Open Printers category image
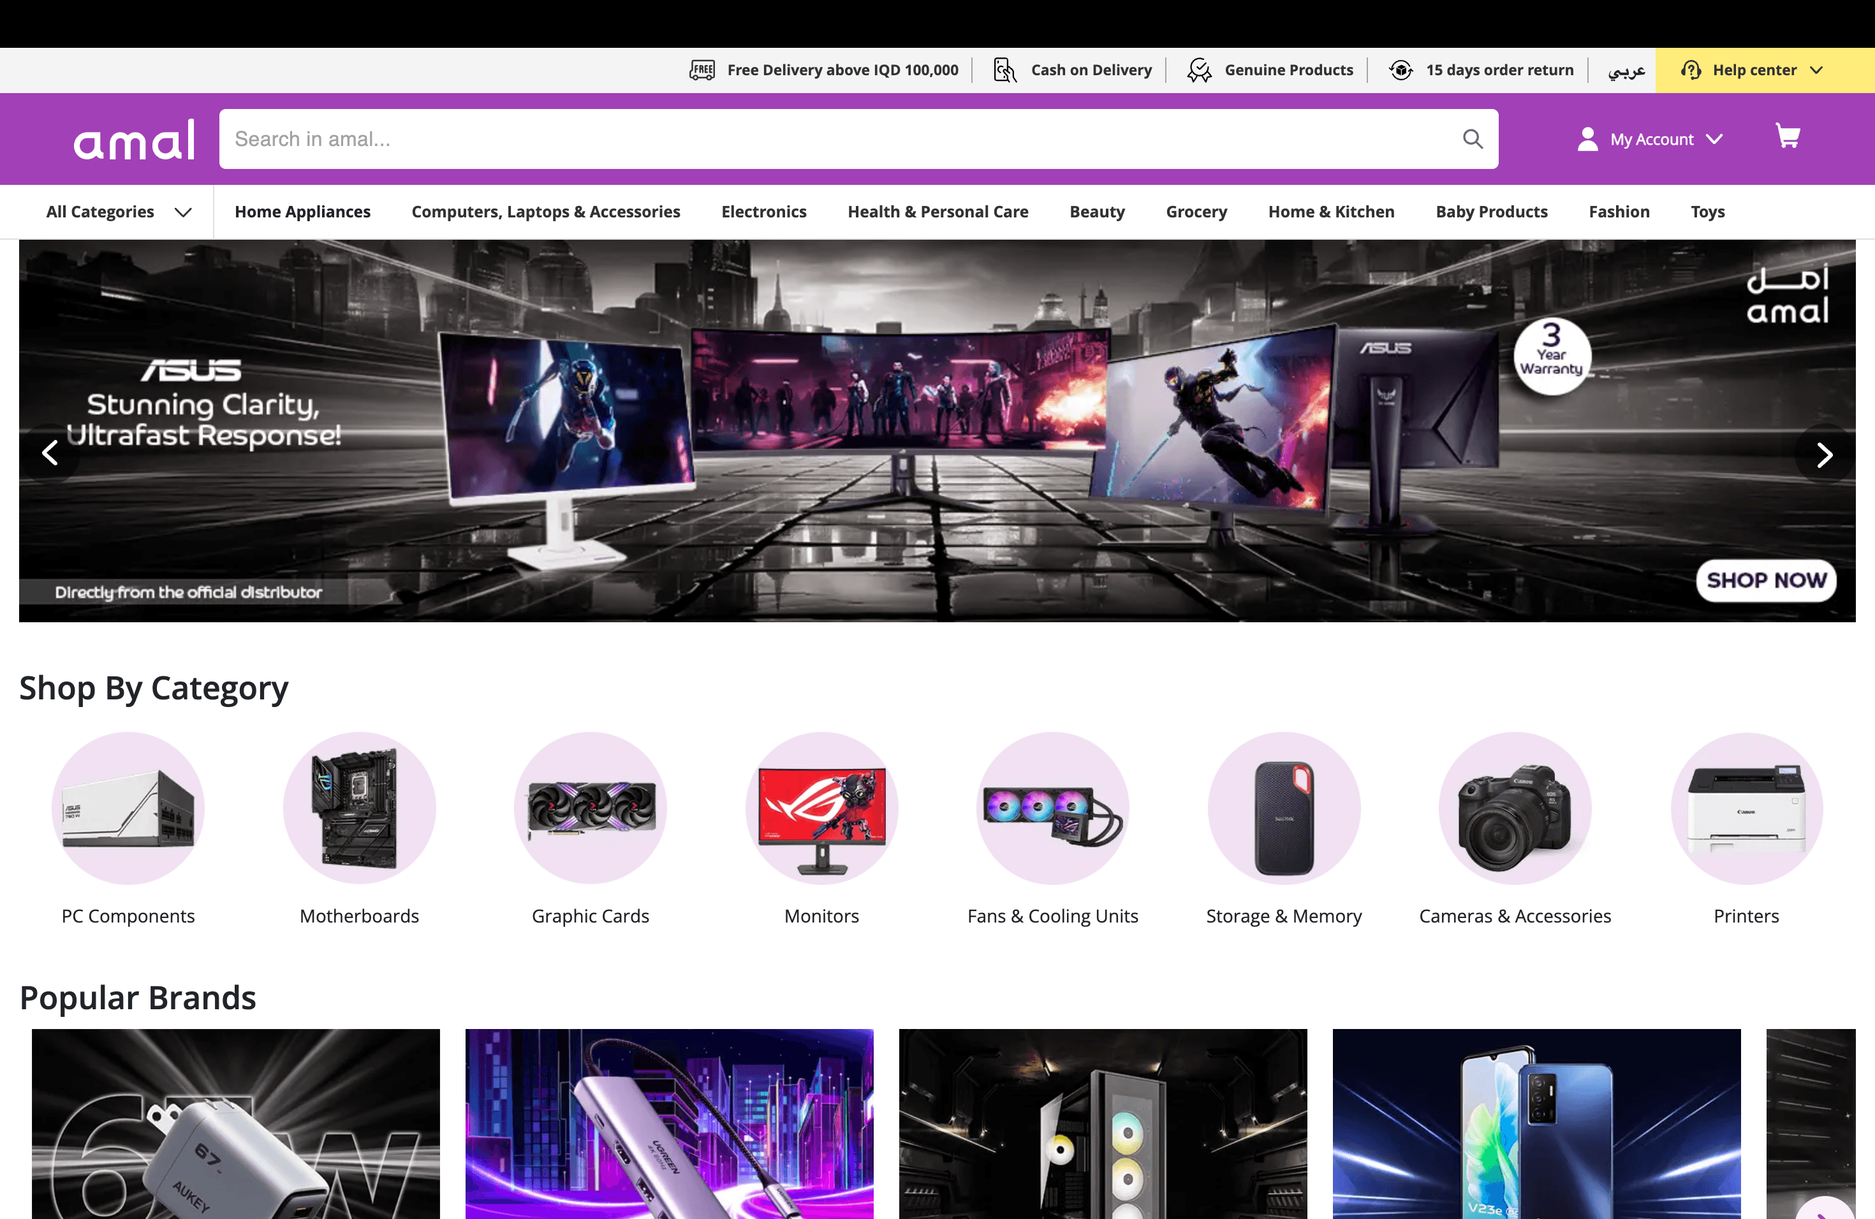The width and height of the screenshot is (1875, 1219). [1747, 808]
